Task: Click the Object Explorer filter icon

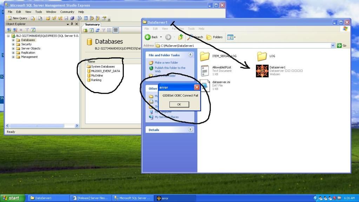Action: point(27,30)
